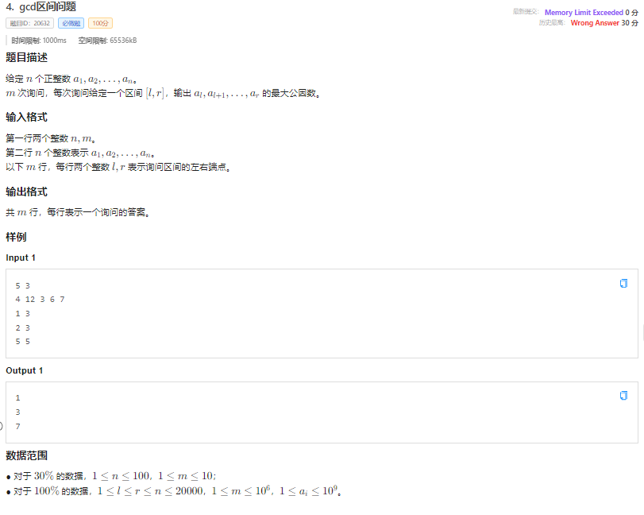
Task: Click the 样例 section heading
Action: pyautogui.click(x=16, y=237)
